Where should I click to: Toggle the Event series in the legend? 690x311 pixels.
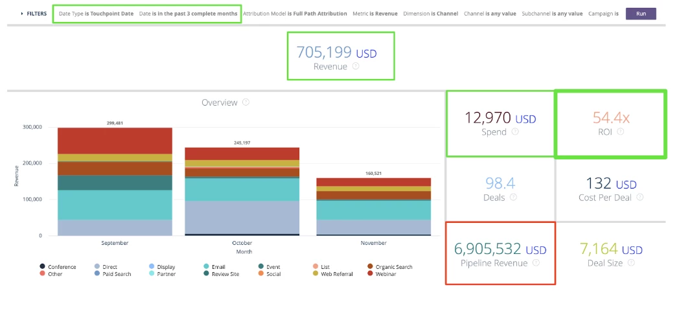pyautogui.click(x=270, y=266)
